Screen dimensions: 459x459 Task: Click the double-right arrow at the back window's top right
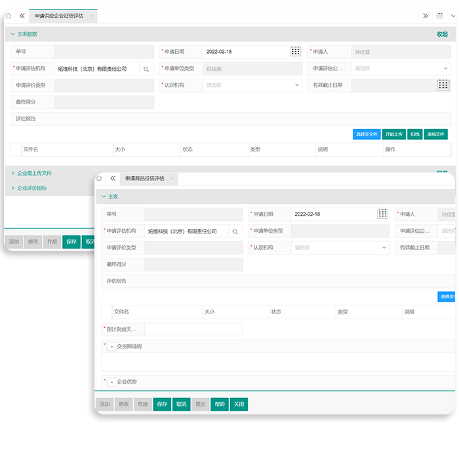426,16
